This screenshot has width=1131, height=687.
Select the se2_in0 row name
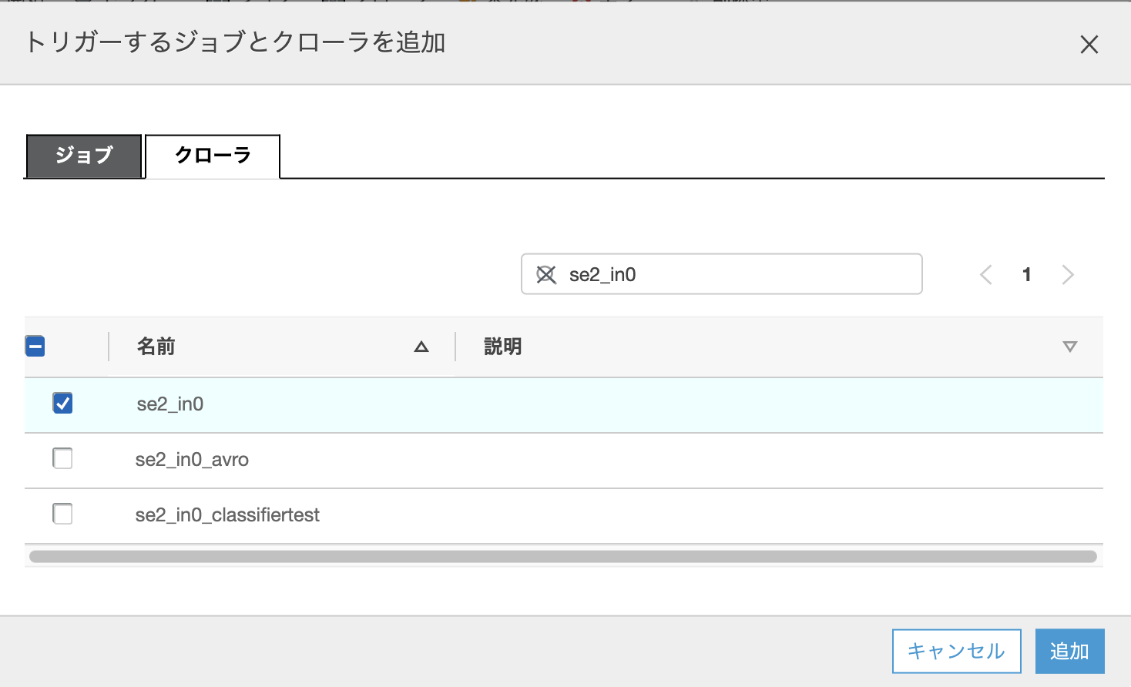pos(171,404)
